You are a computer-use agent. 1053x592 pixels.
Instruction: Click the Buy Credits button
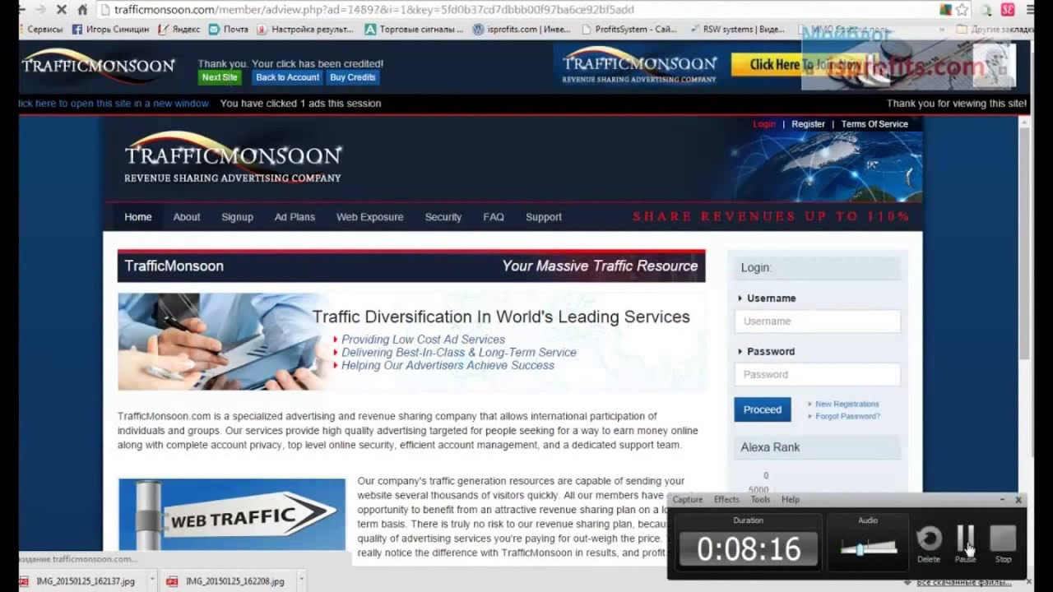pos(353,77)
